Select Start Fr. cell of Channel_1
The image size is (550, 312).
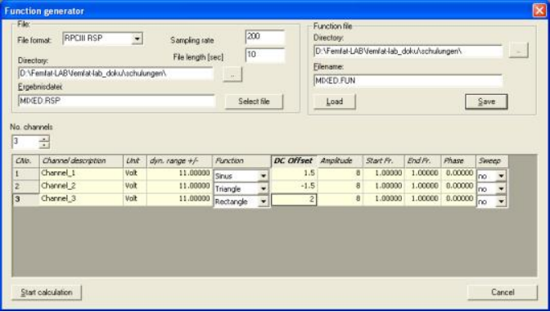click(383, 174)
